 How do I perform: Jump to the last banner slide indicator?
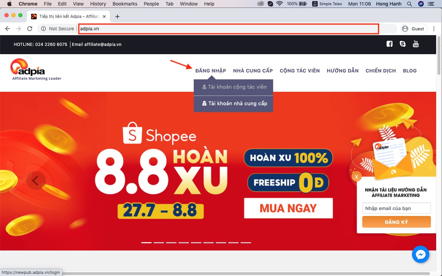246,243
